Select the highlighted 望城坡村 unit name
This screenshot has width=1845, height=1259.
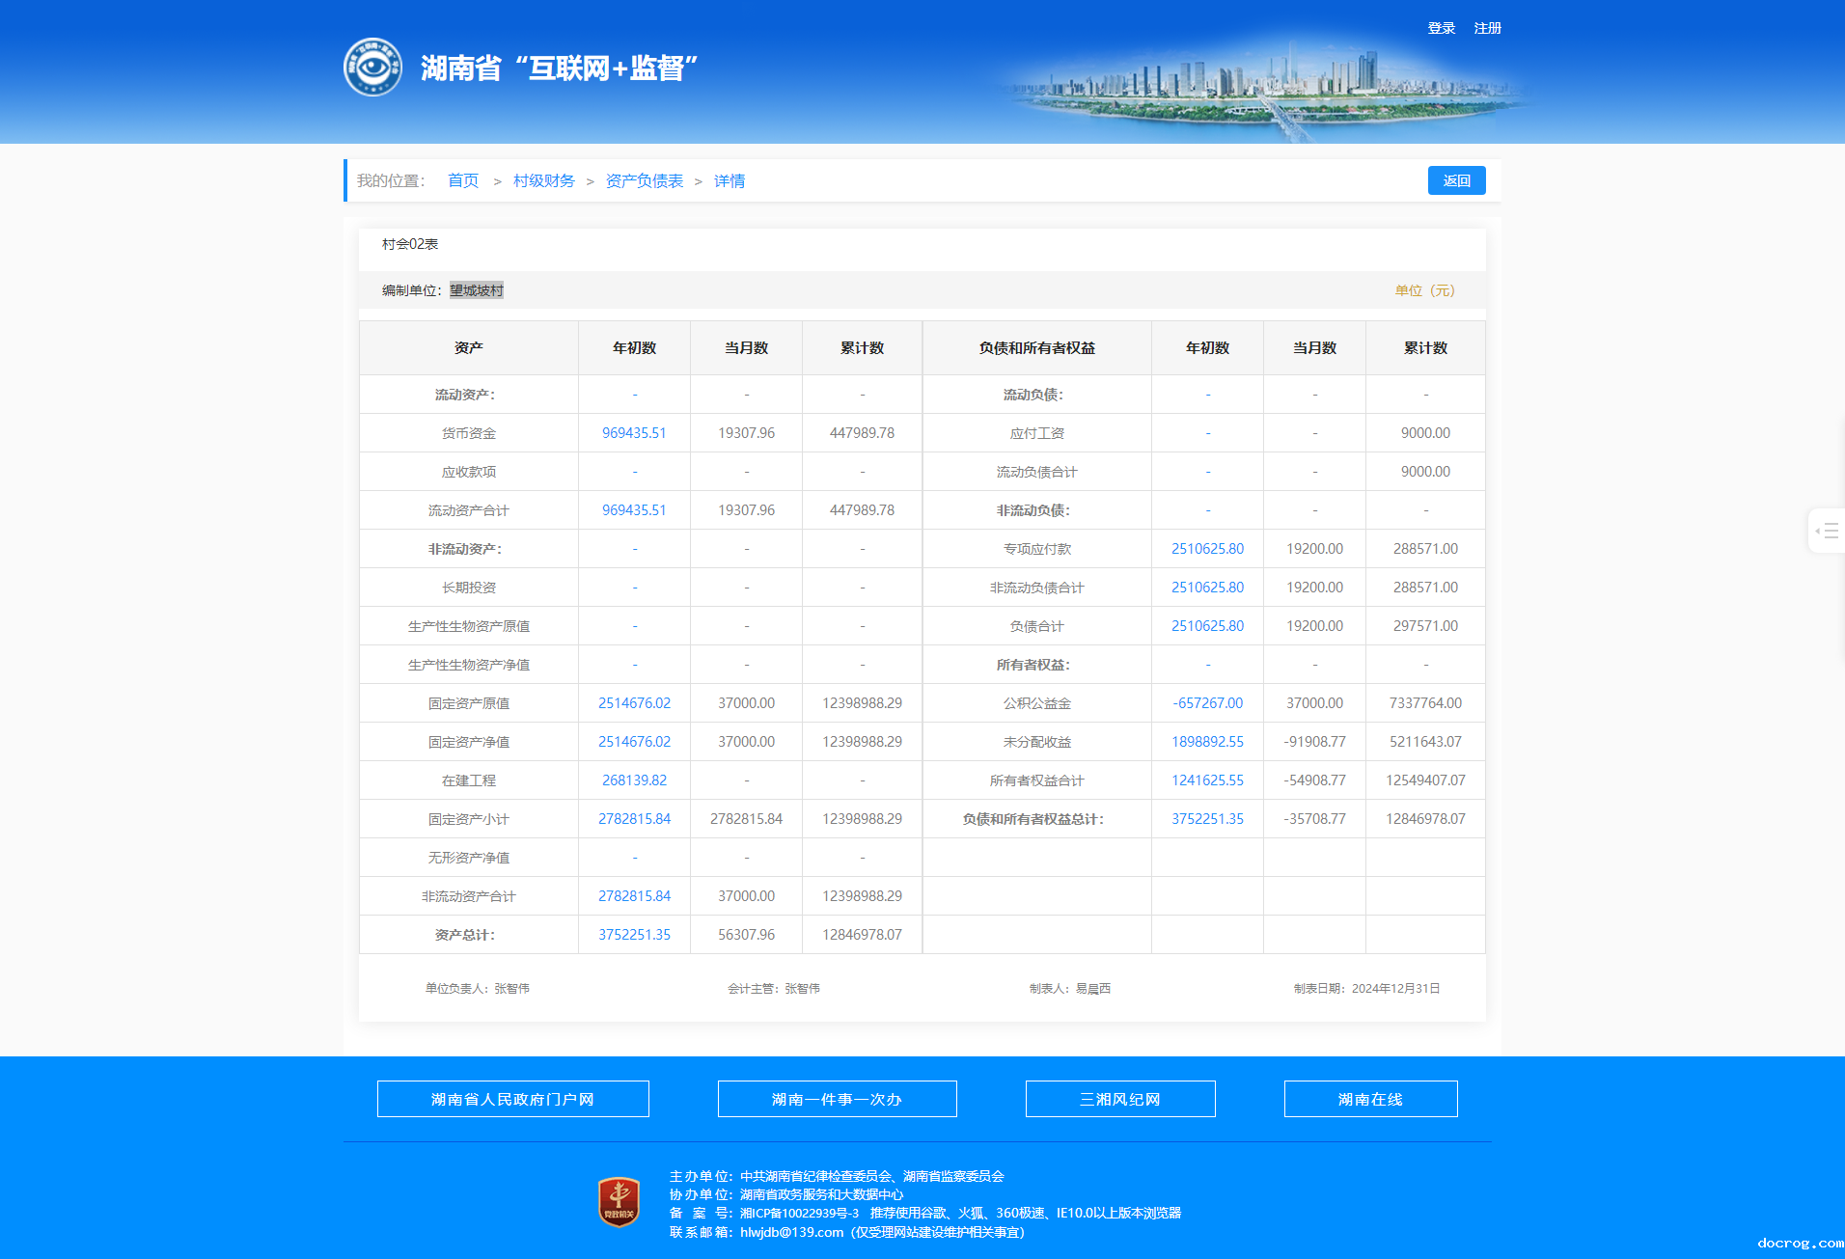coord(477,290)
